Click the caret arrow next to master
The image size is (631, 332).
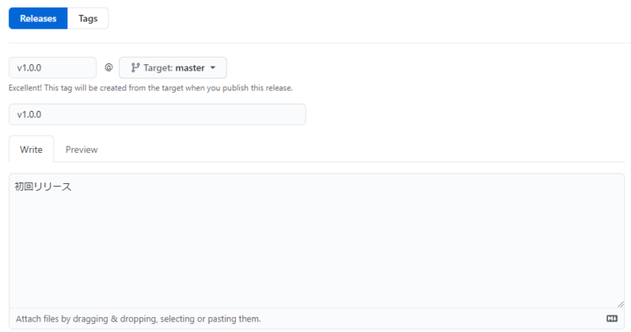pos(213,67)
